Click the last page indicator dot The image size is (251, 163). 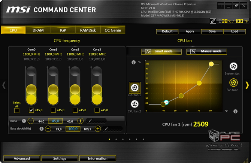(x=143, y=139)
